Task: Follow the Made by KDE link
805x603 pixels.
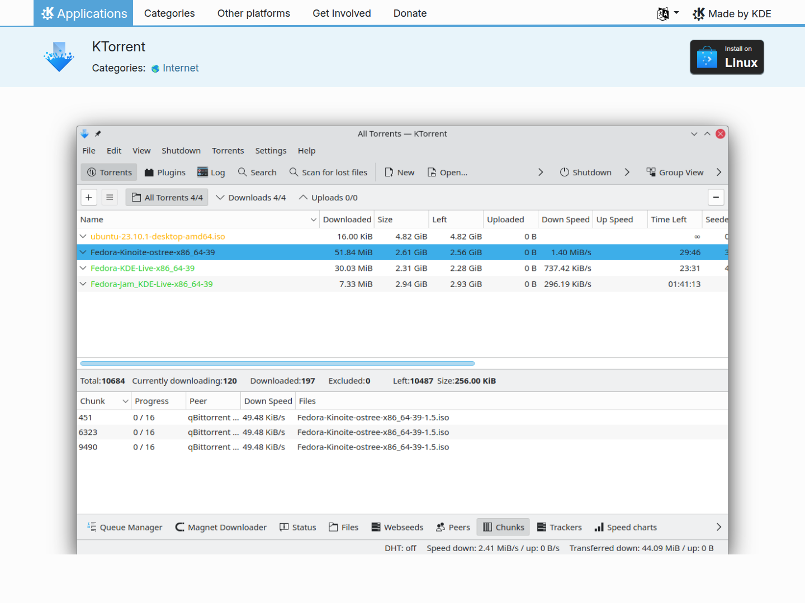Action: (x=732, y=13)
